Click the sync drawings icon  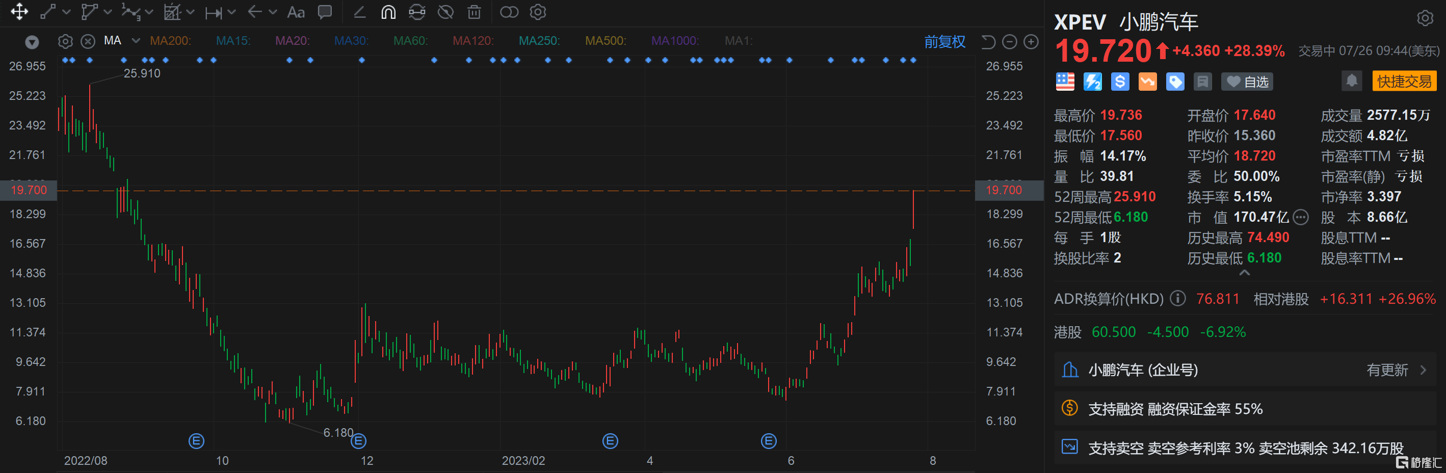coord(417,12)
